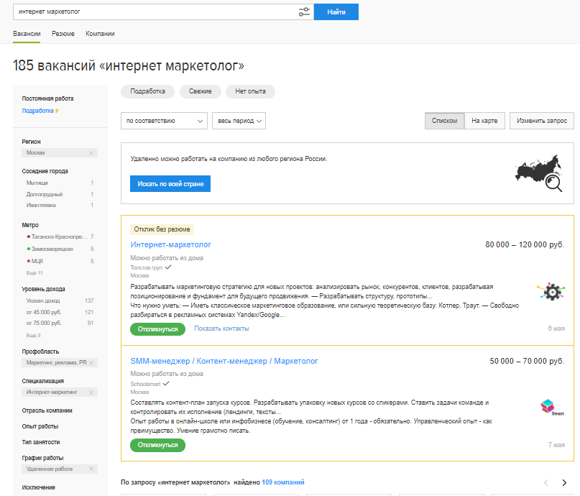Image resolution: width=580 pixels, height=496 pixels.
Task: Open the Schoolsmart company logo
Action: (x=551, y=408)
